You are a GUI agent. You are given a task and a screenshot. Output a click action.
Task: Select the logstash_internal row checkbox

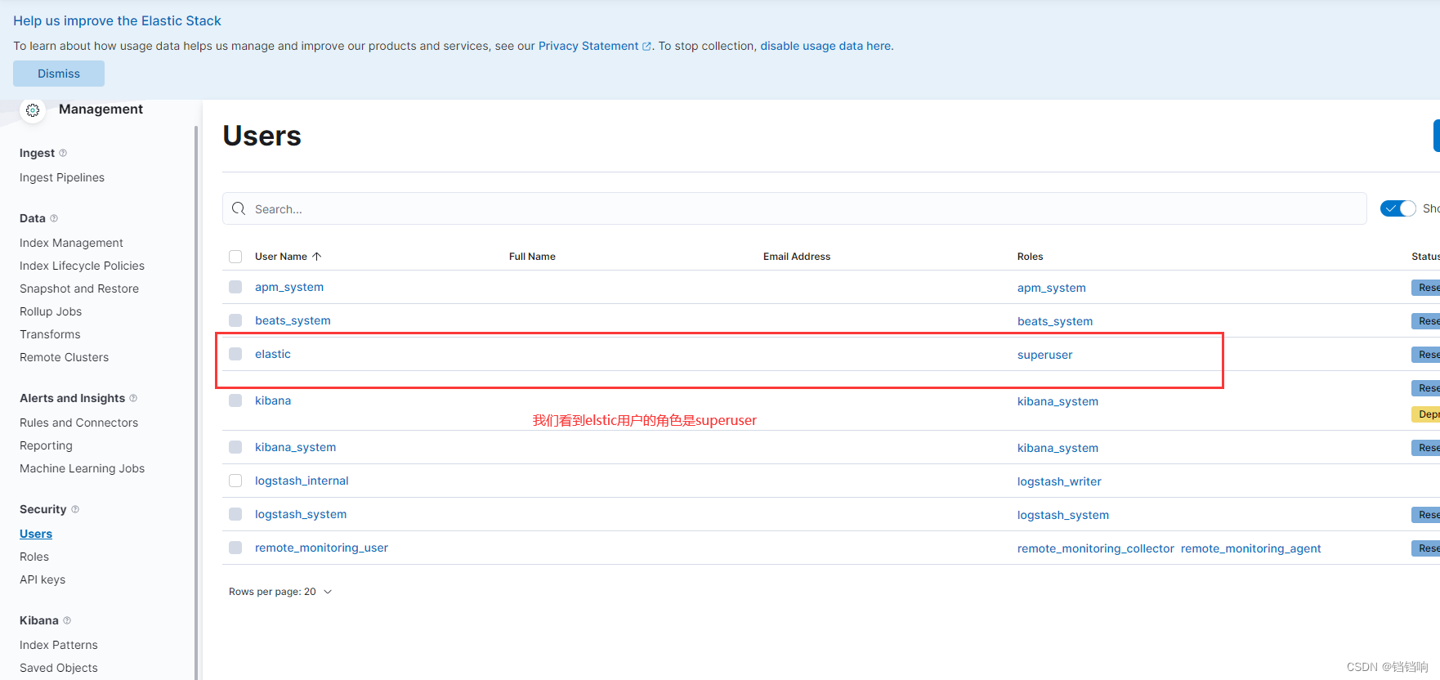point(235,481)
